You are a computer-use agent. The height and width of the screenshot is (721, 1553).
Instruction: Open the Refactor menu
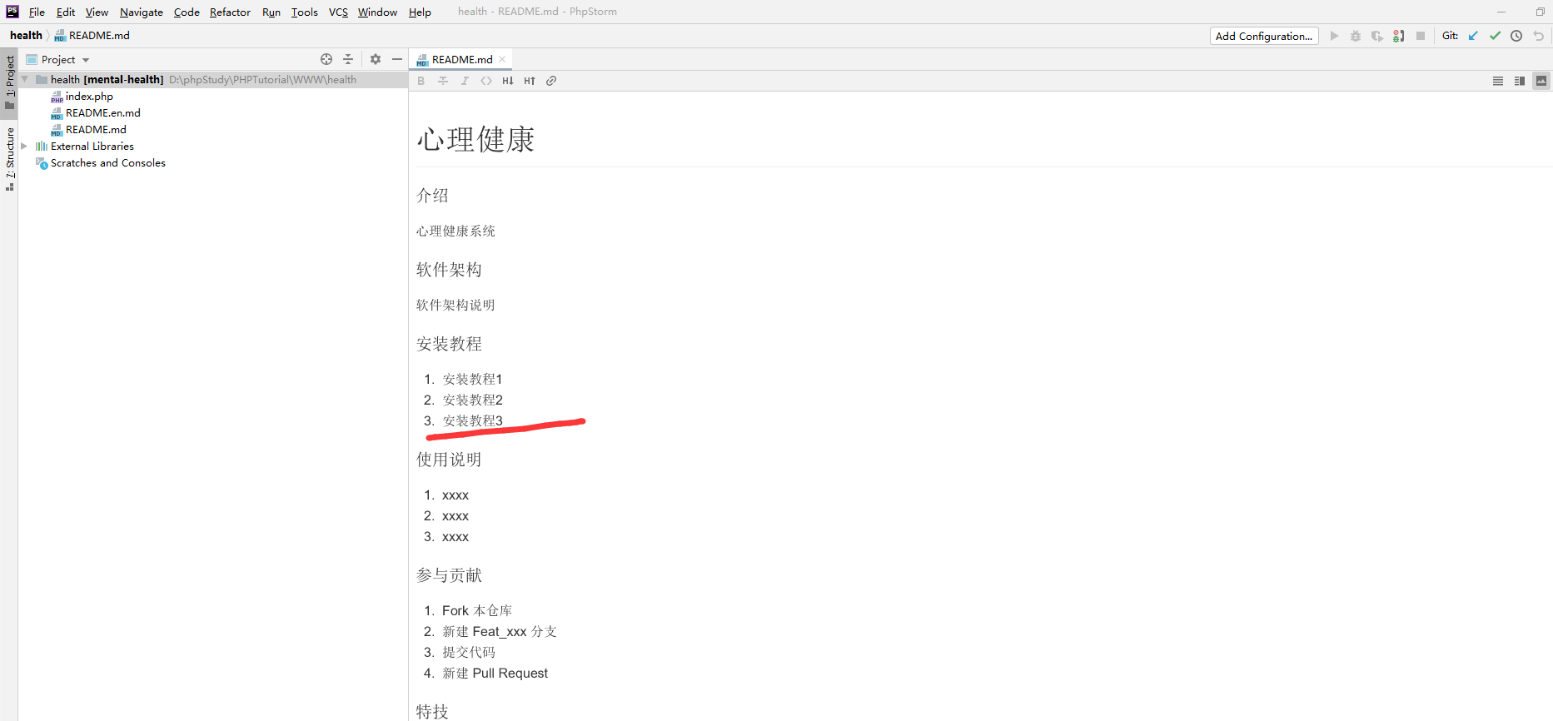[x=230, y=12]
